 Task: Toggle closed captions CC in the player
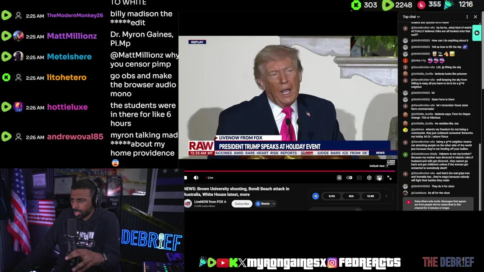pyautogui.click(x=359, y=178)
